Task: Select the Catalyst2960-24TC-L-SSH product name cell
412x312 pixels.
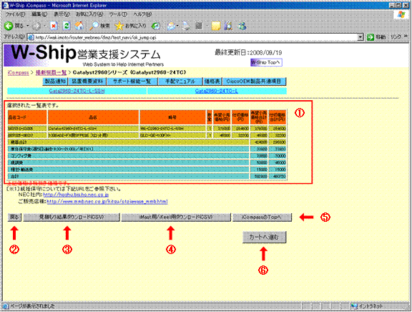Action: [93, 129]
